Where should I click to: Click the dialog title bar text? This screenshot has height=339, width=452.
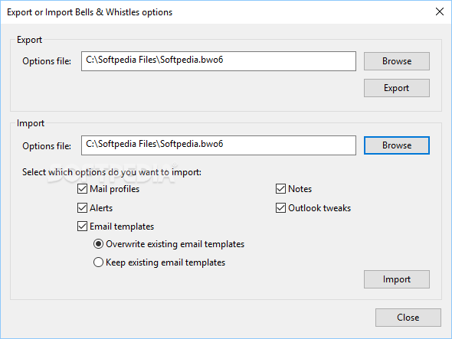click(x=90, y=12)
